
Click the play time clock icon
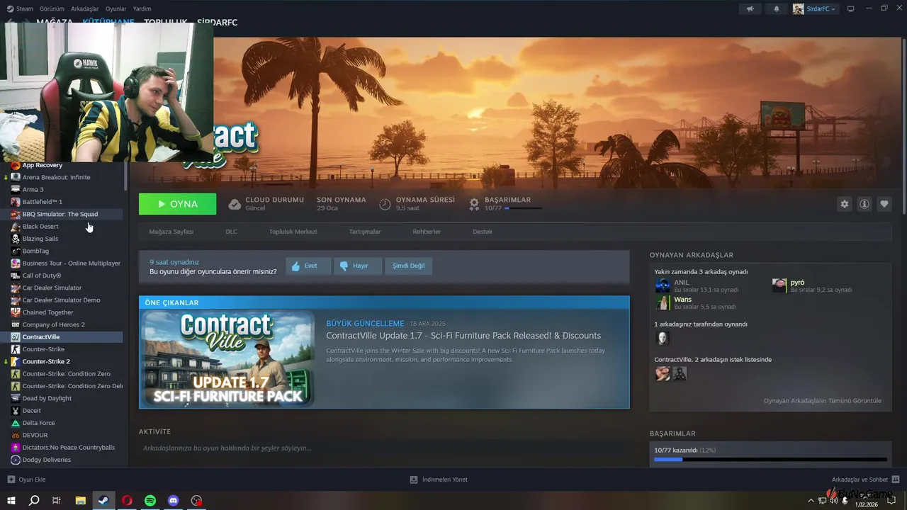(x=385, y=204)
